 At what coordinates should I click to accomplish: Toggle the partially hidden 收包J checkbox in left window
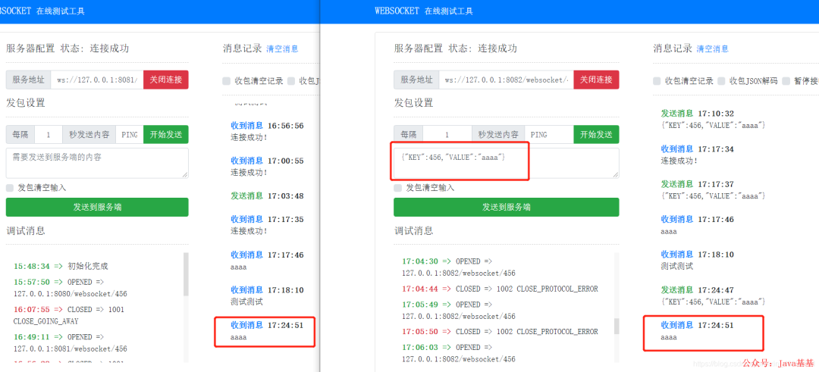point(291,81)
